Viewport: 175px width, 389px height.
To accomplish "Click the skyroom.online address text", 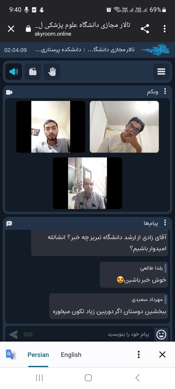I will [53, 34].
